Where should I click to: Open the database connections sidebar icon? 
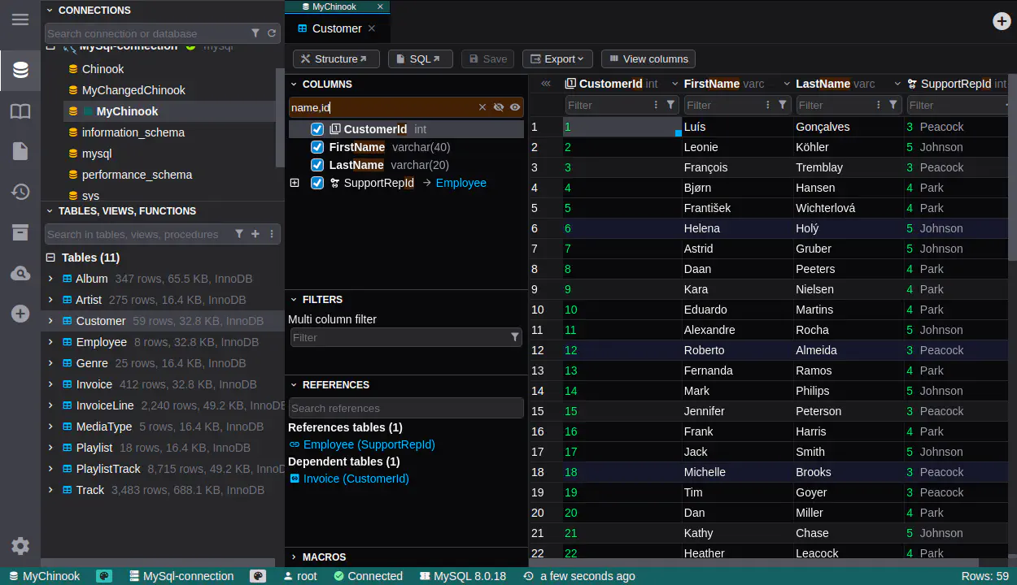(x=20, y=70)
